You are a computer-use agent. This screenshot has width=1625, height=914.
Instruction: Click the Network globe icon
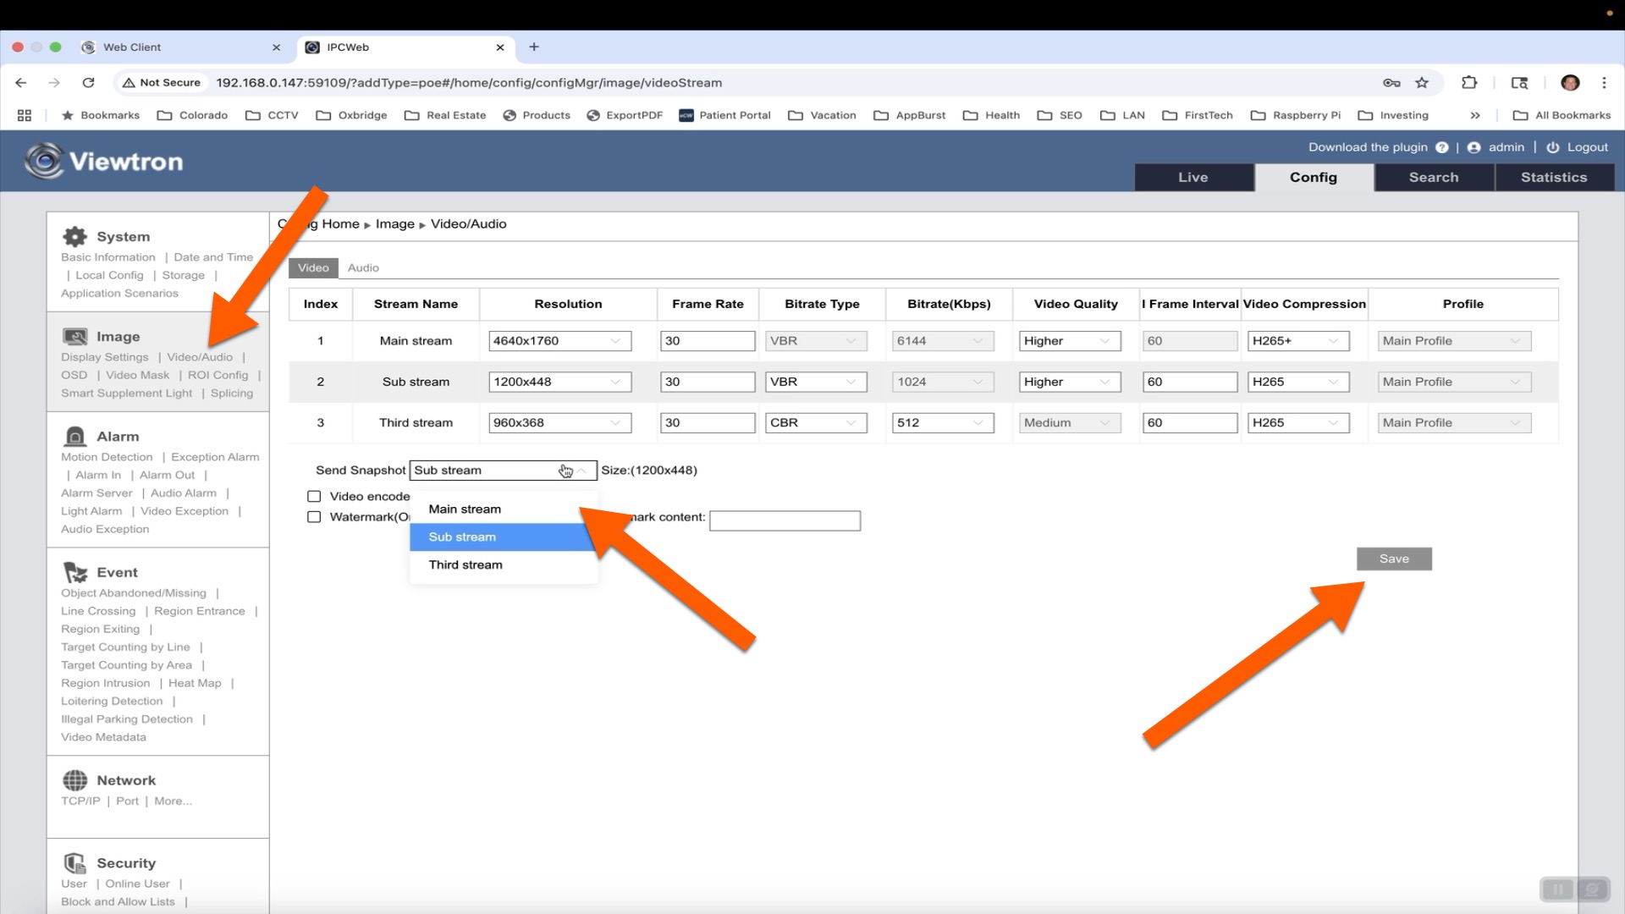pyautogui.click(x=75, y=780)
